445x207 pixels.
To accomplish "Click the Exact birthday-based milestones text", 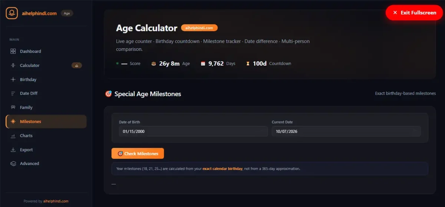I will pyautogui.click(x=405, y=93).
